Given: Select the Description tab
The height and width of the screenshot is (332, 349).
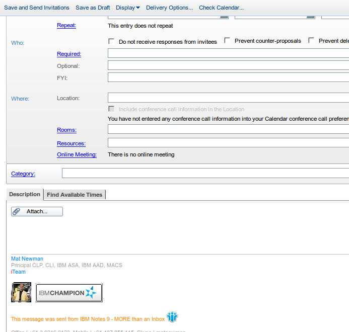Looking at the screenshot, I should click(25, 194).
